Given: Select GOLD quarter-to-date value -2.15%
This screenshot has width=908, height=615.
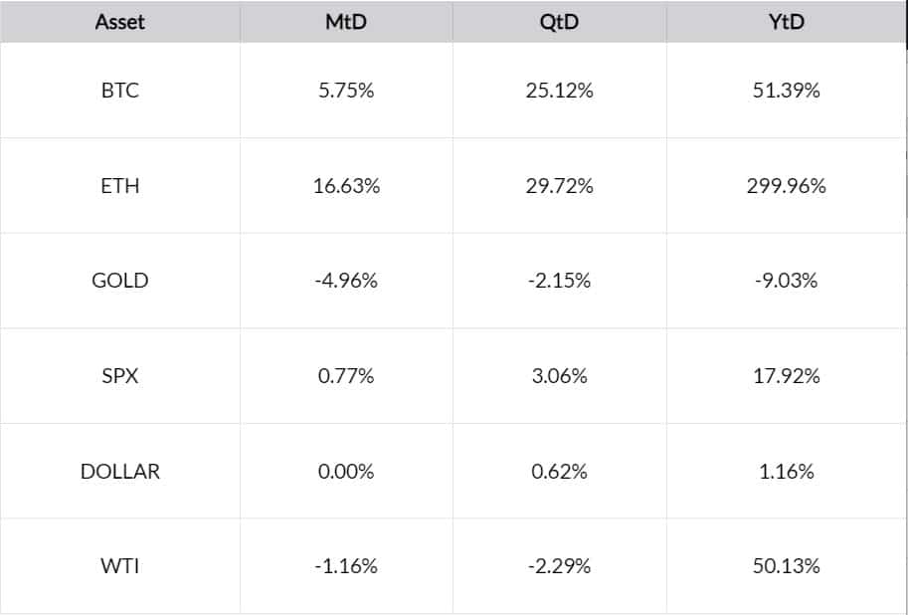Looking at the screenshot, I should pyautogui.click(x=559, y=281).
